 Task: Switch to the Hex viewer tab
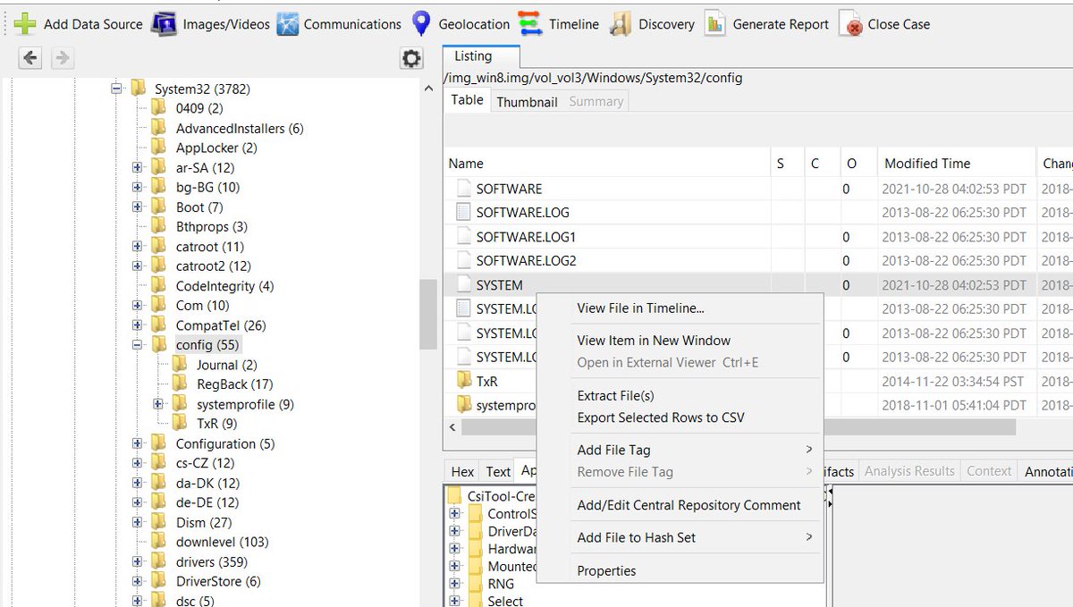[462, 471]
